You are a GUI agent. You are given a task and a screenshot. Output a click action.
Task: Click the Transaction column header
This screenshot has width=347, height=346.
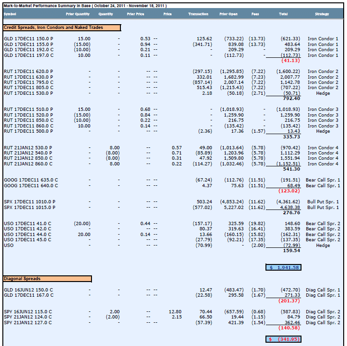coord(198,14)
